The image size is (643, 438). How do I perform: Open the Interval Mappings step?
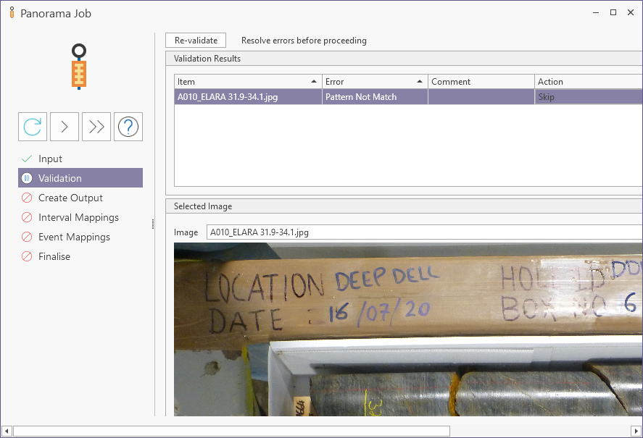point(78,217)
